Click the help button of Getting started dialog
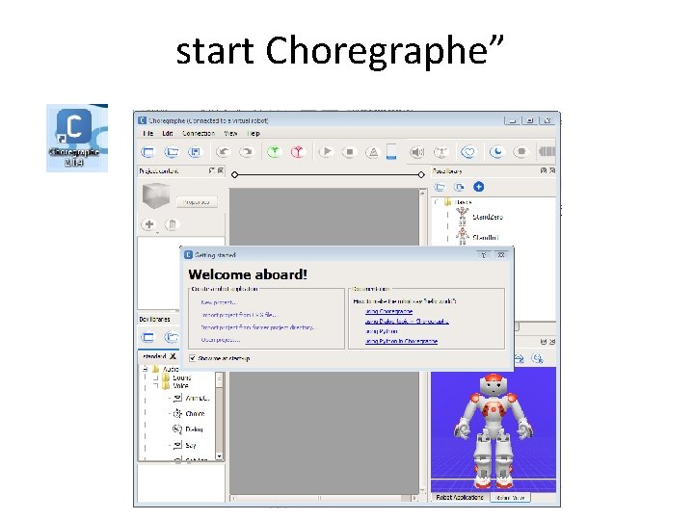The height and width of the screenshot is (520, 694). pos(484,254)
